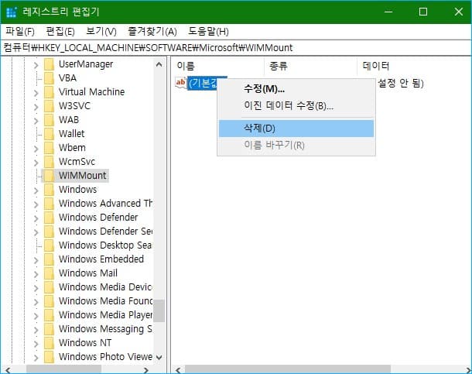Image resolution: width=472 pixels, height=374 pixels.
Task: Click the Wbem folder icon
Action: pyautogui.click(x=49, y=148)
